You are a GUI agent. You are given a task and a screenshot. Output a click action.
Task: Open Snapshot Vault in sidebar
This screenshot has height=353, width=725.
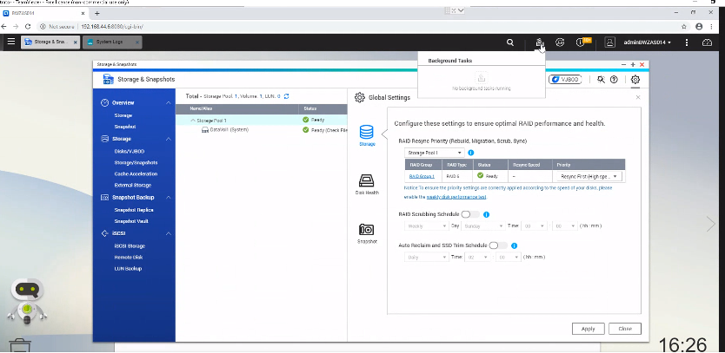(x=131, y=221)
